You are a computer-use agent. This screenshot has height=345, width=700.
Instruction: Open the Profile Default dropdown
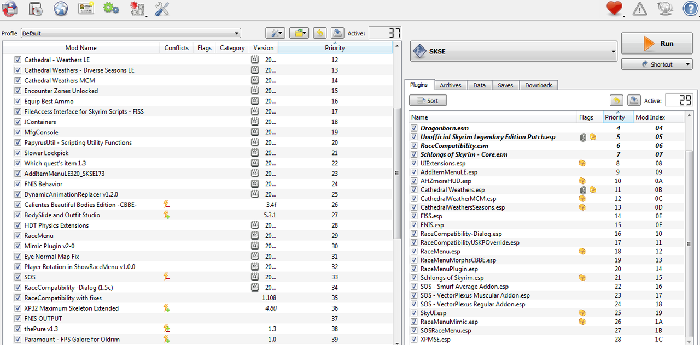pyautogui.click(x=131, y=33)
